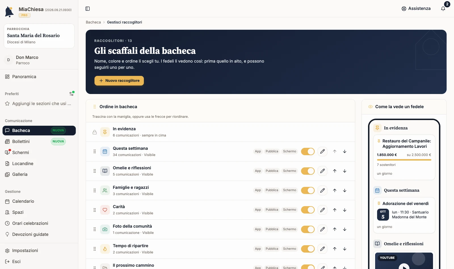Toggle visibility of Omelie e riflessioni

click(308, 171)
